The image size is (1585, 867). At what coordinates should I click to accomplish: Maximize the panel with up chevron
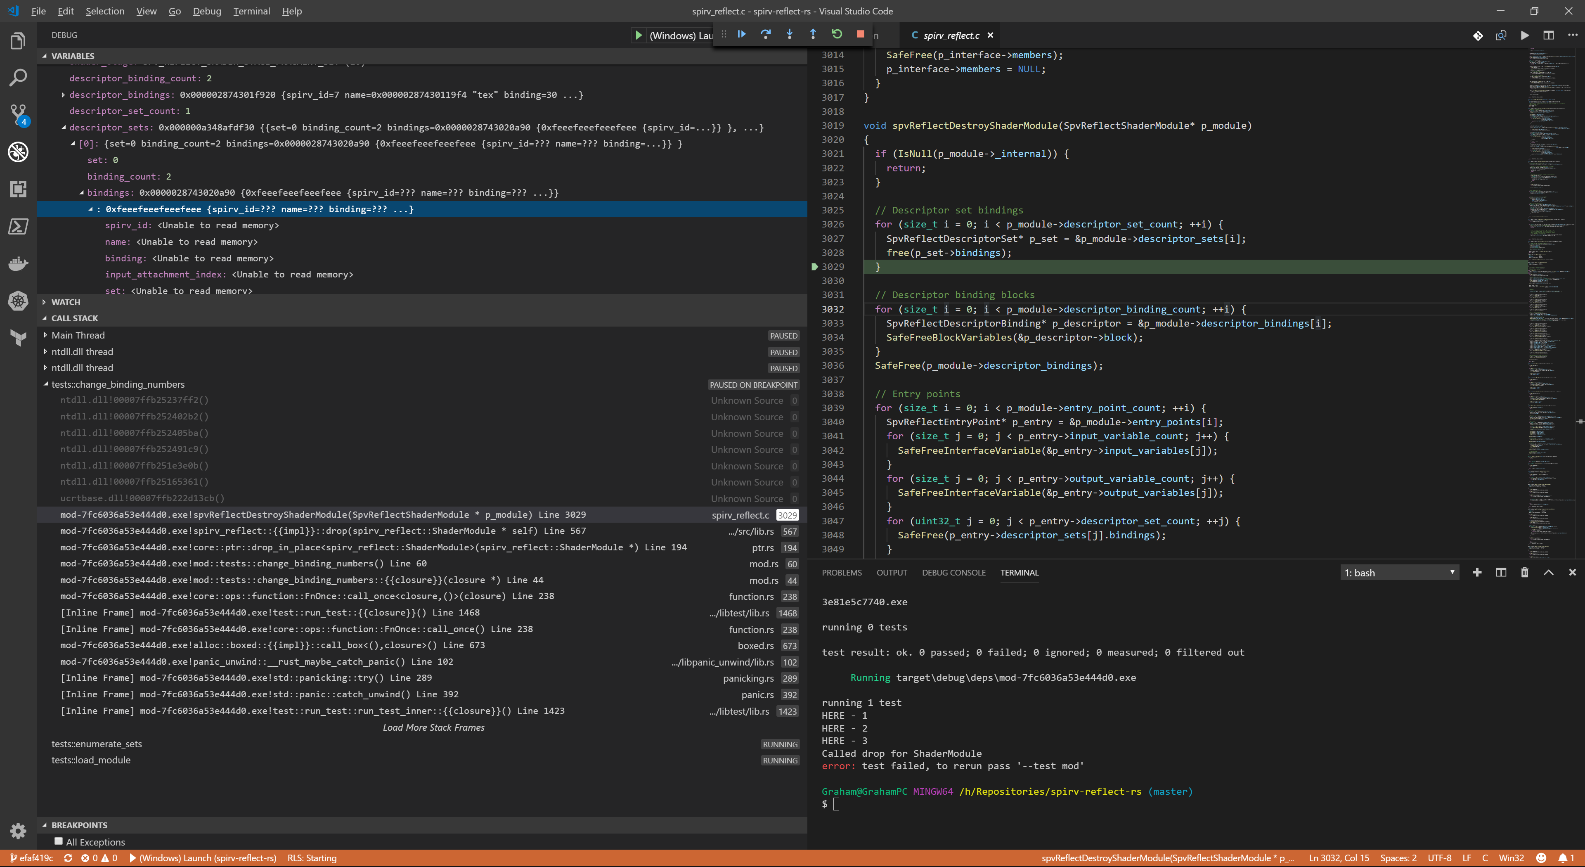[1549, 572]
